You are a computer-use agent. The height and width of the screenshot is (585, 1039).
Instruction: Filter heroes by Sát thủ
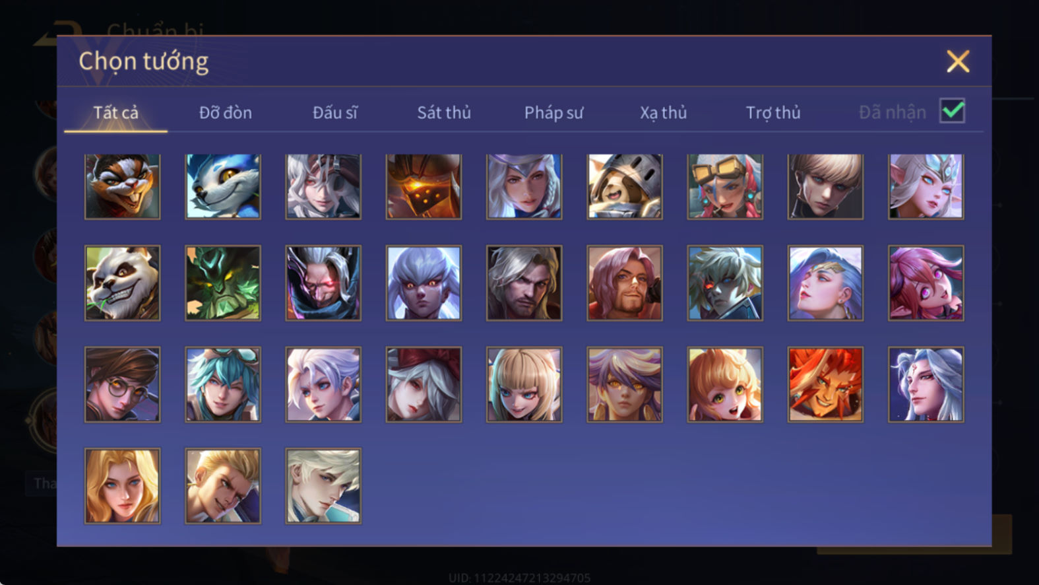point(444,112)
